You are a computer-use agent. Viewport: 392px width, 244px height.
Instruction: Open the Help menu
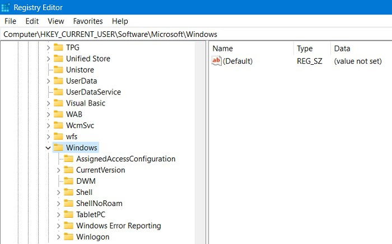point(120,21)
